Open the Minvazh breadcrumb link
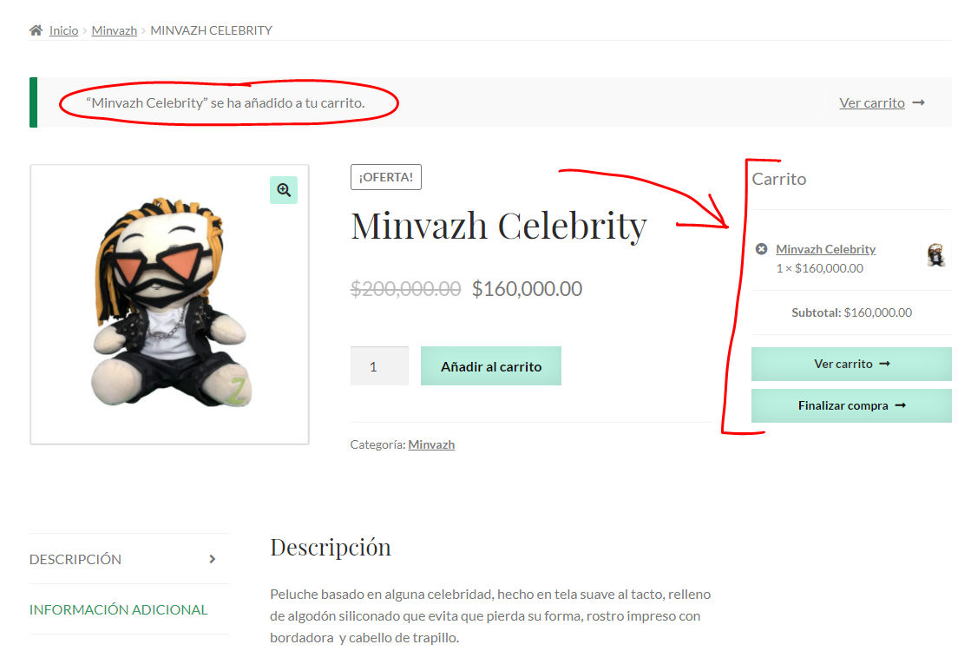This screenshot has height=651, width=971. click(115, 30)
